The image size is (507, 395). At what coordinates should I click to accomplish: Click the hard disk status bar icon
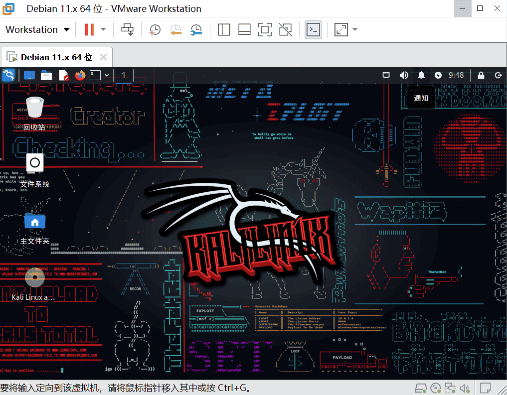tap(421, 388)
